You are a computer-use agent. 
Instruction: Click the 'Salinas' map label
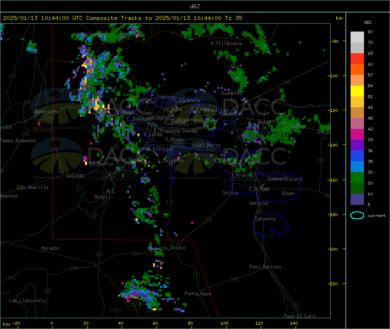point(75,176)
